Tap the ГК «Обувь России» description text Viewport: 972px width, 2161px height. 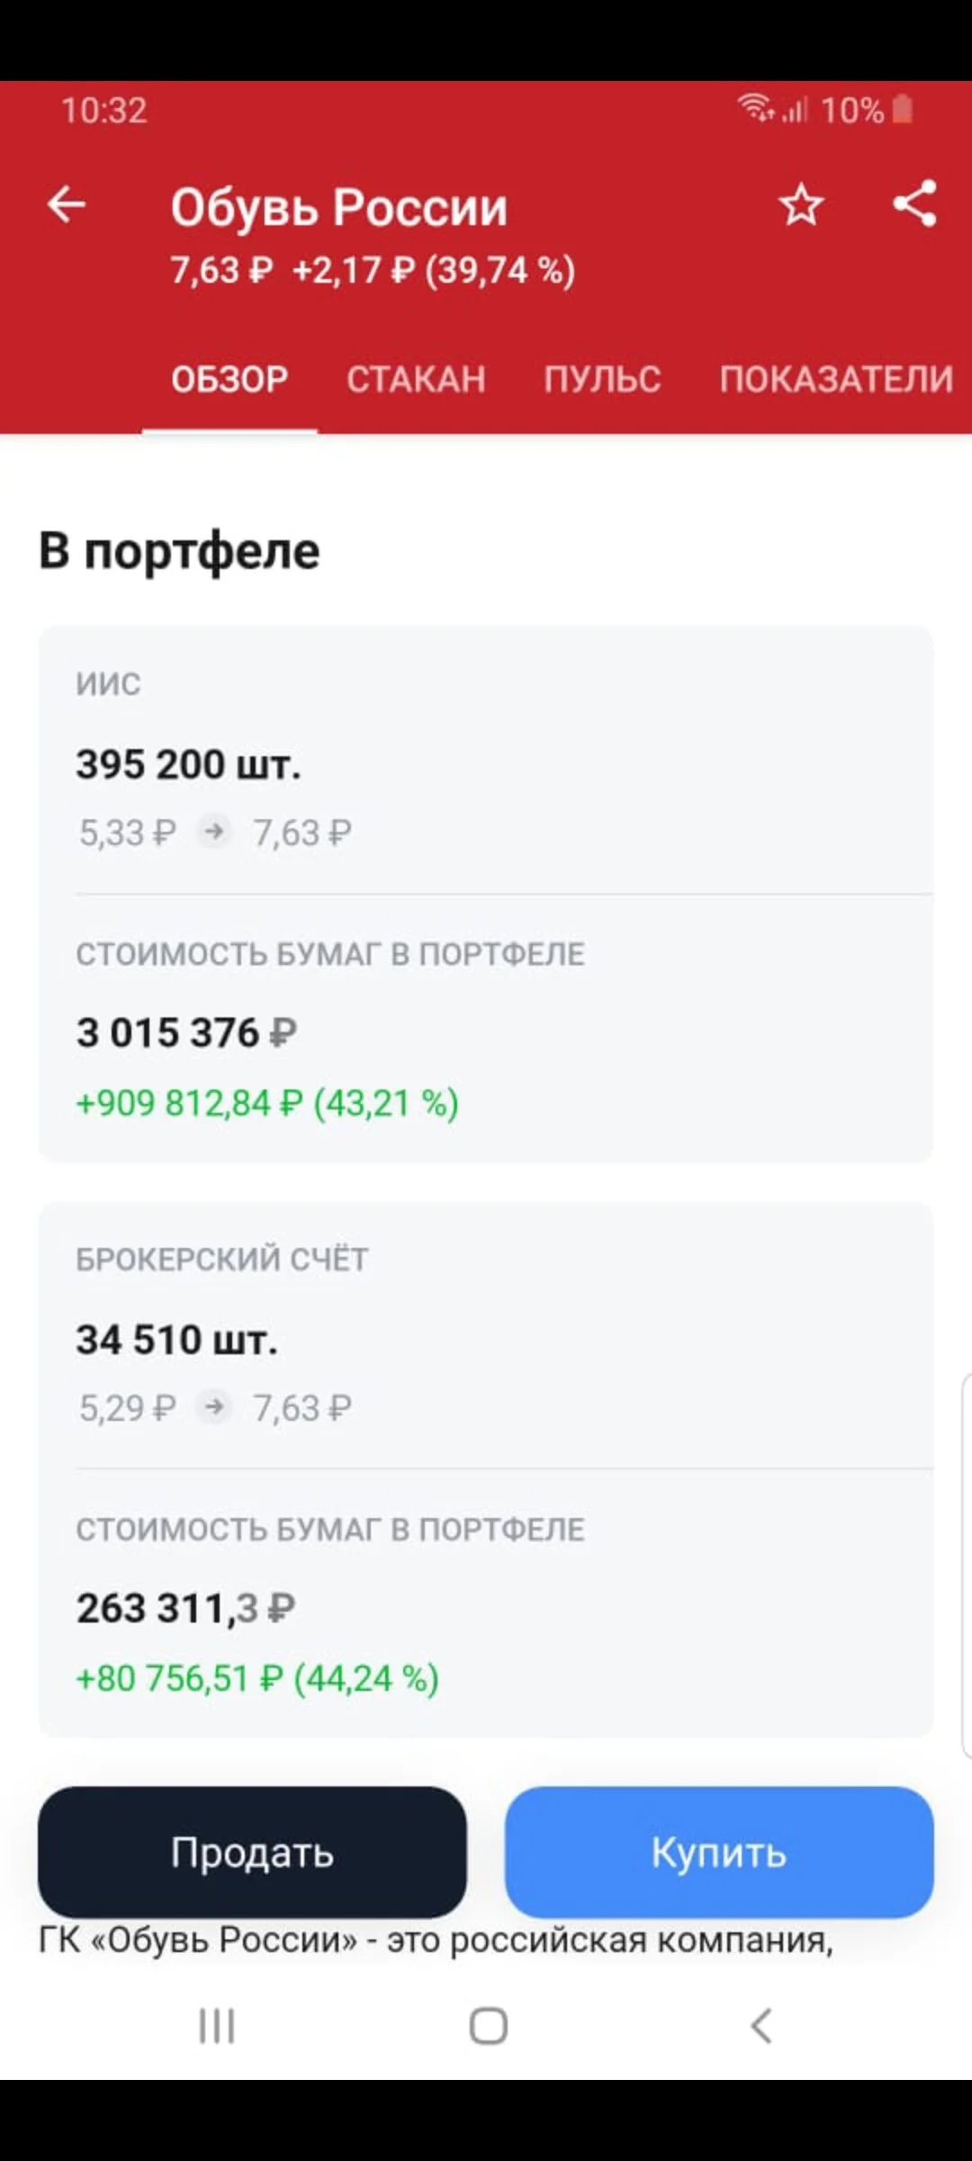click(x=436, y=1940)
